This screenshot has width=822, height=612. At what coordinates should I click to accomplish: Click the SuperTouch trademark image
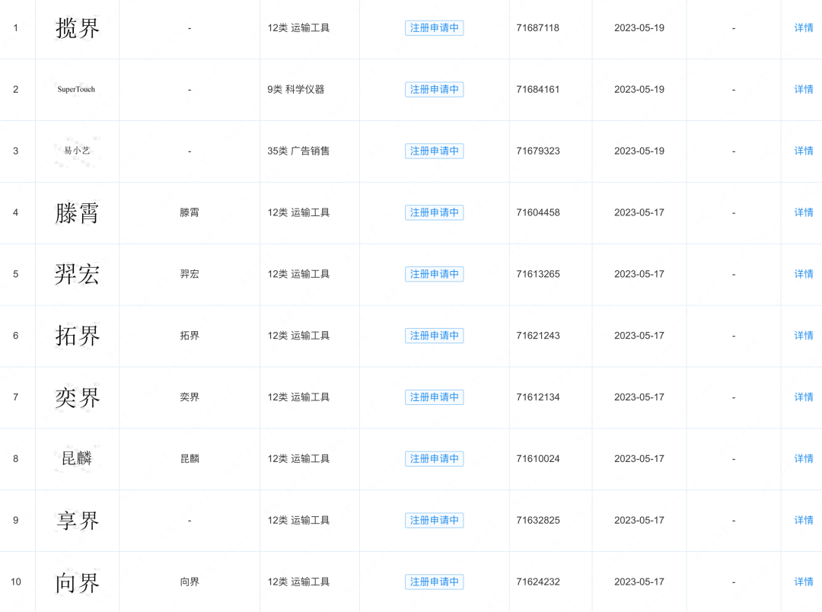pyautogui.click(x=77, y=89)
